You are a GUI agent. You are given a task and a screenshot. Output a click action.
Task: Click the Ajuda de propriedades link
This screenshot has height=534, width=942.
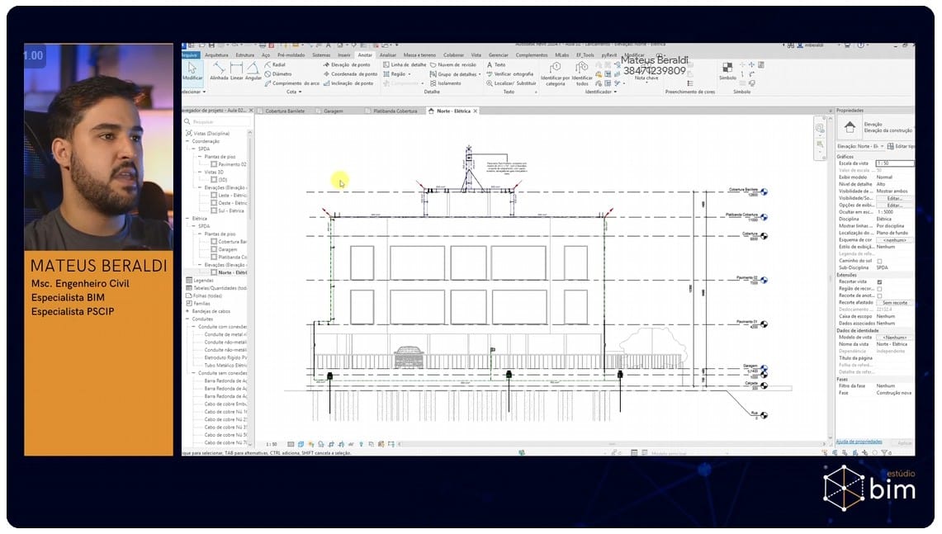point(859,442)
